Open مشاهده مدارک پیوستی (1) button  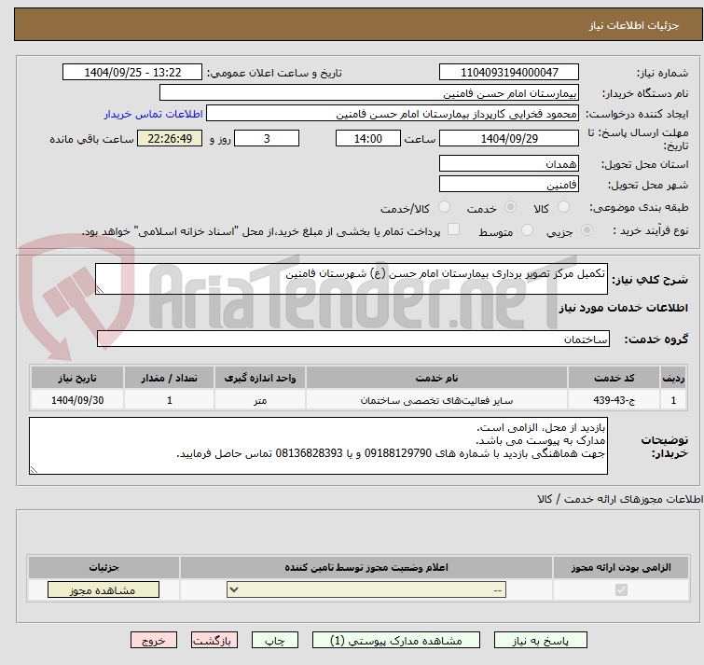pyautogui.click(x=396, y=641)
